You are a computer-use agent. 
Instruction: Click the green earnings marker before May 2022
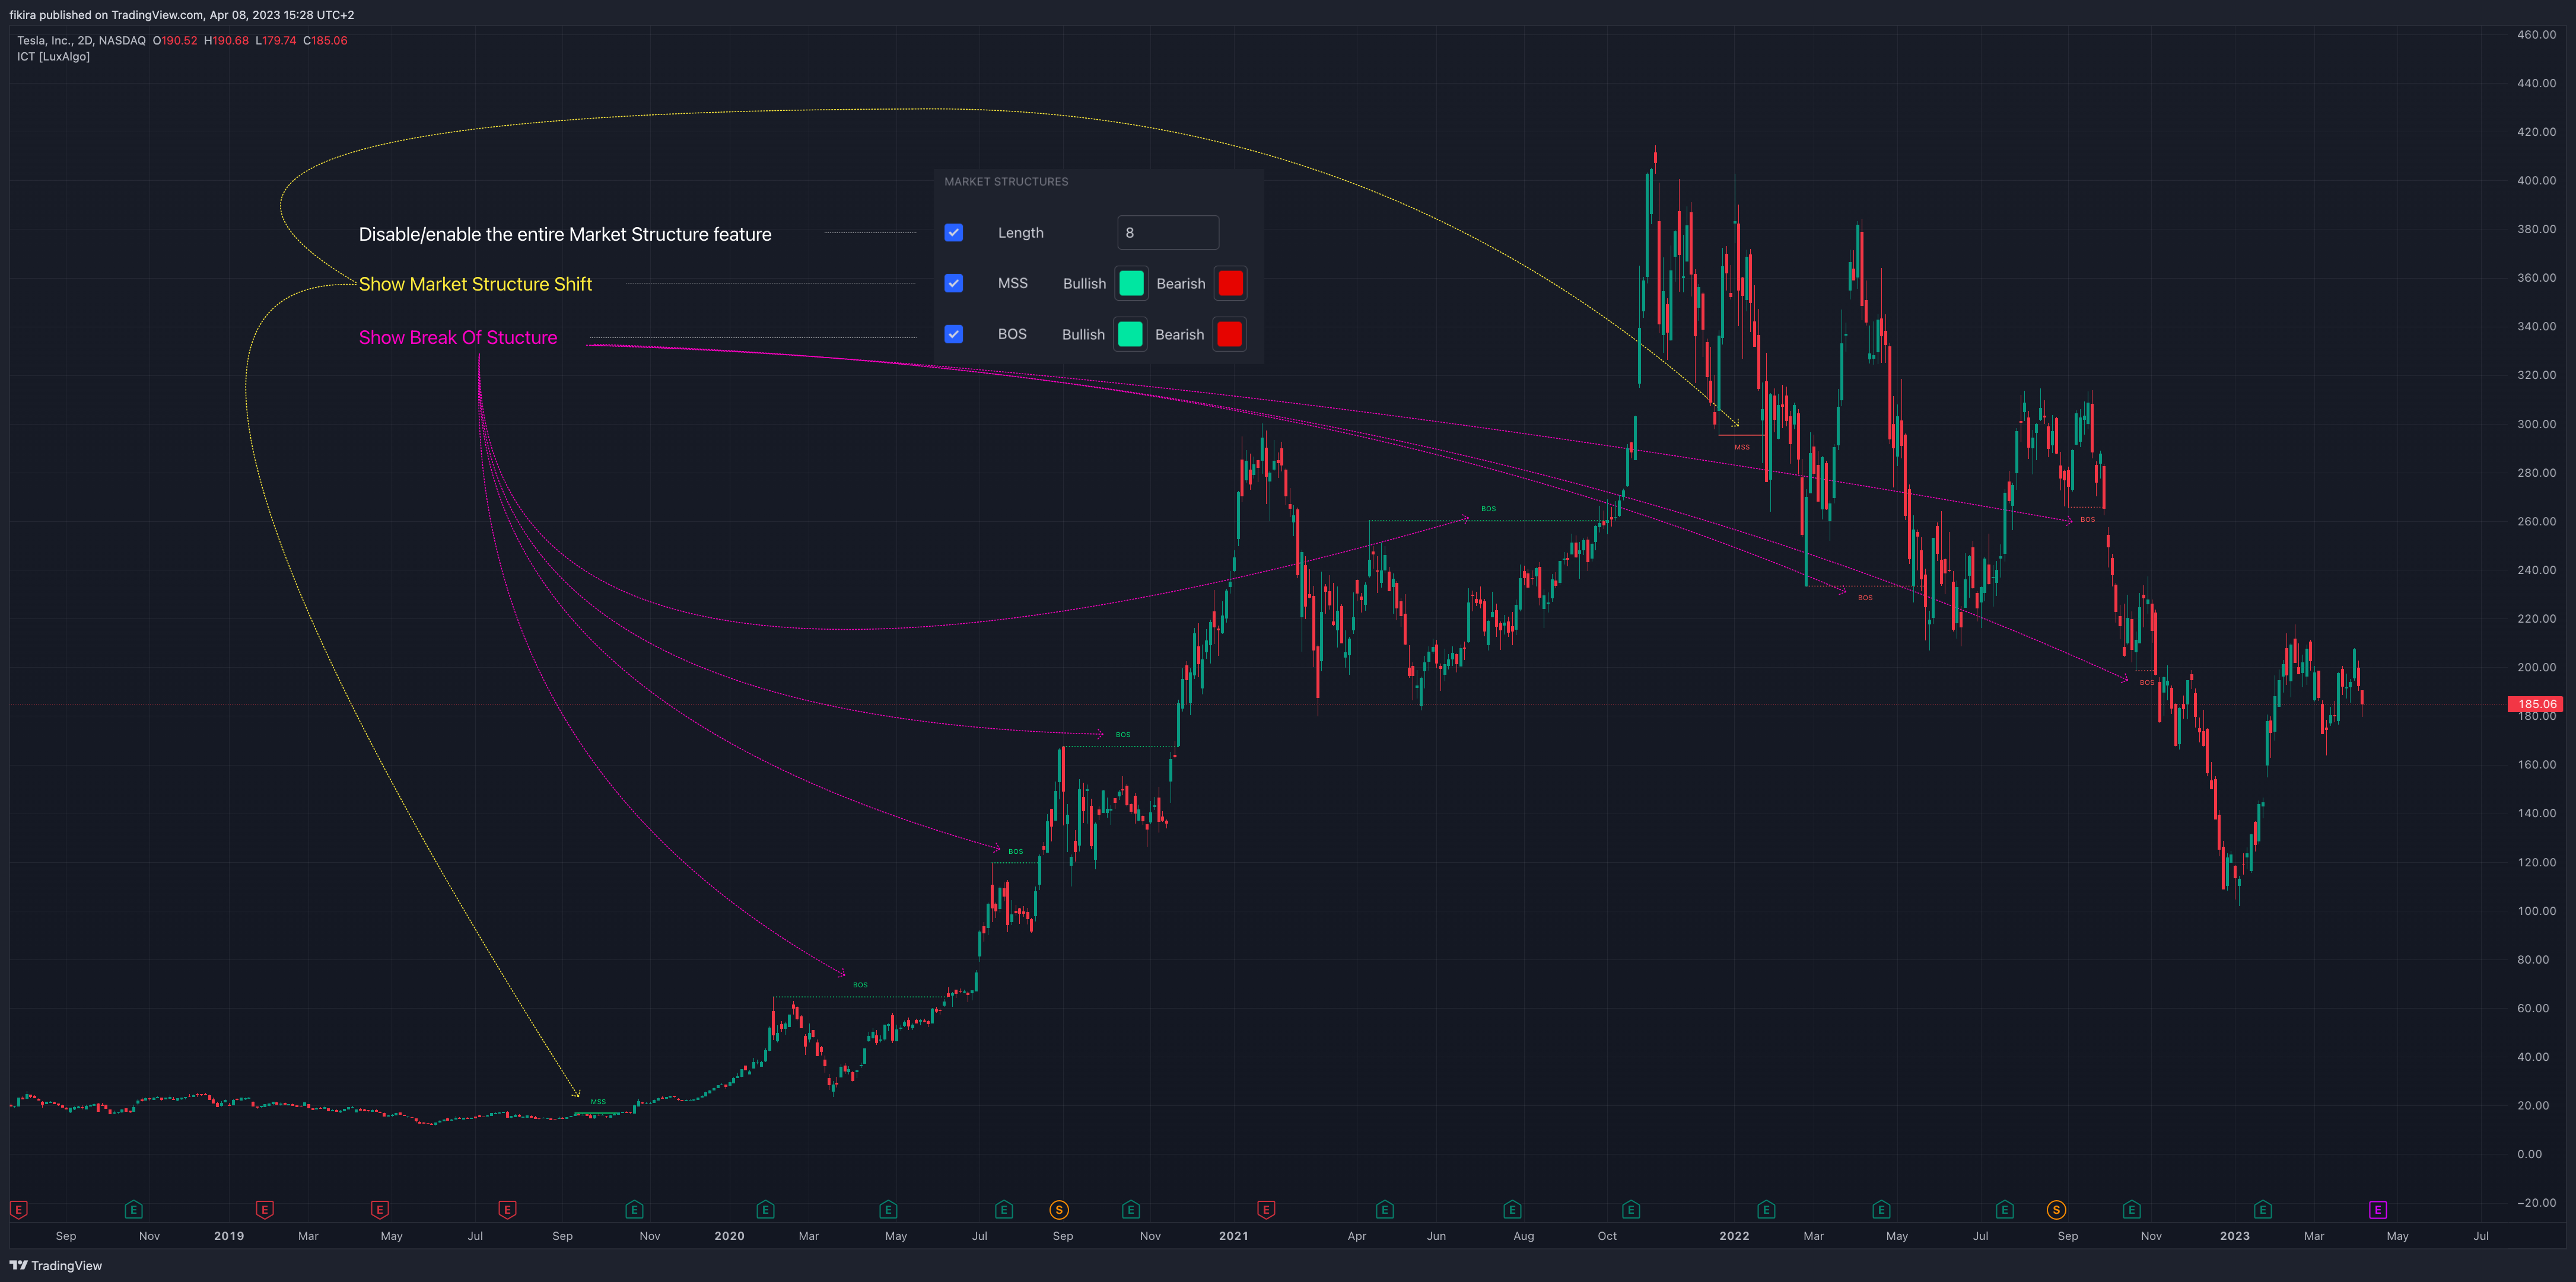point(1881,1210)
